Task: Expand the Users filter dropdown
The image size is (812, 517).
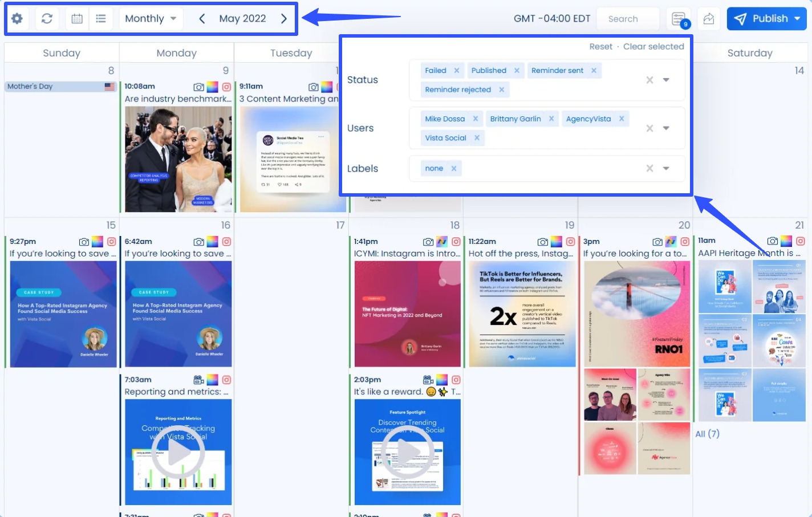Action: click(x=666, y=128)
